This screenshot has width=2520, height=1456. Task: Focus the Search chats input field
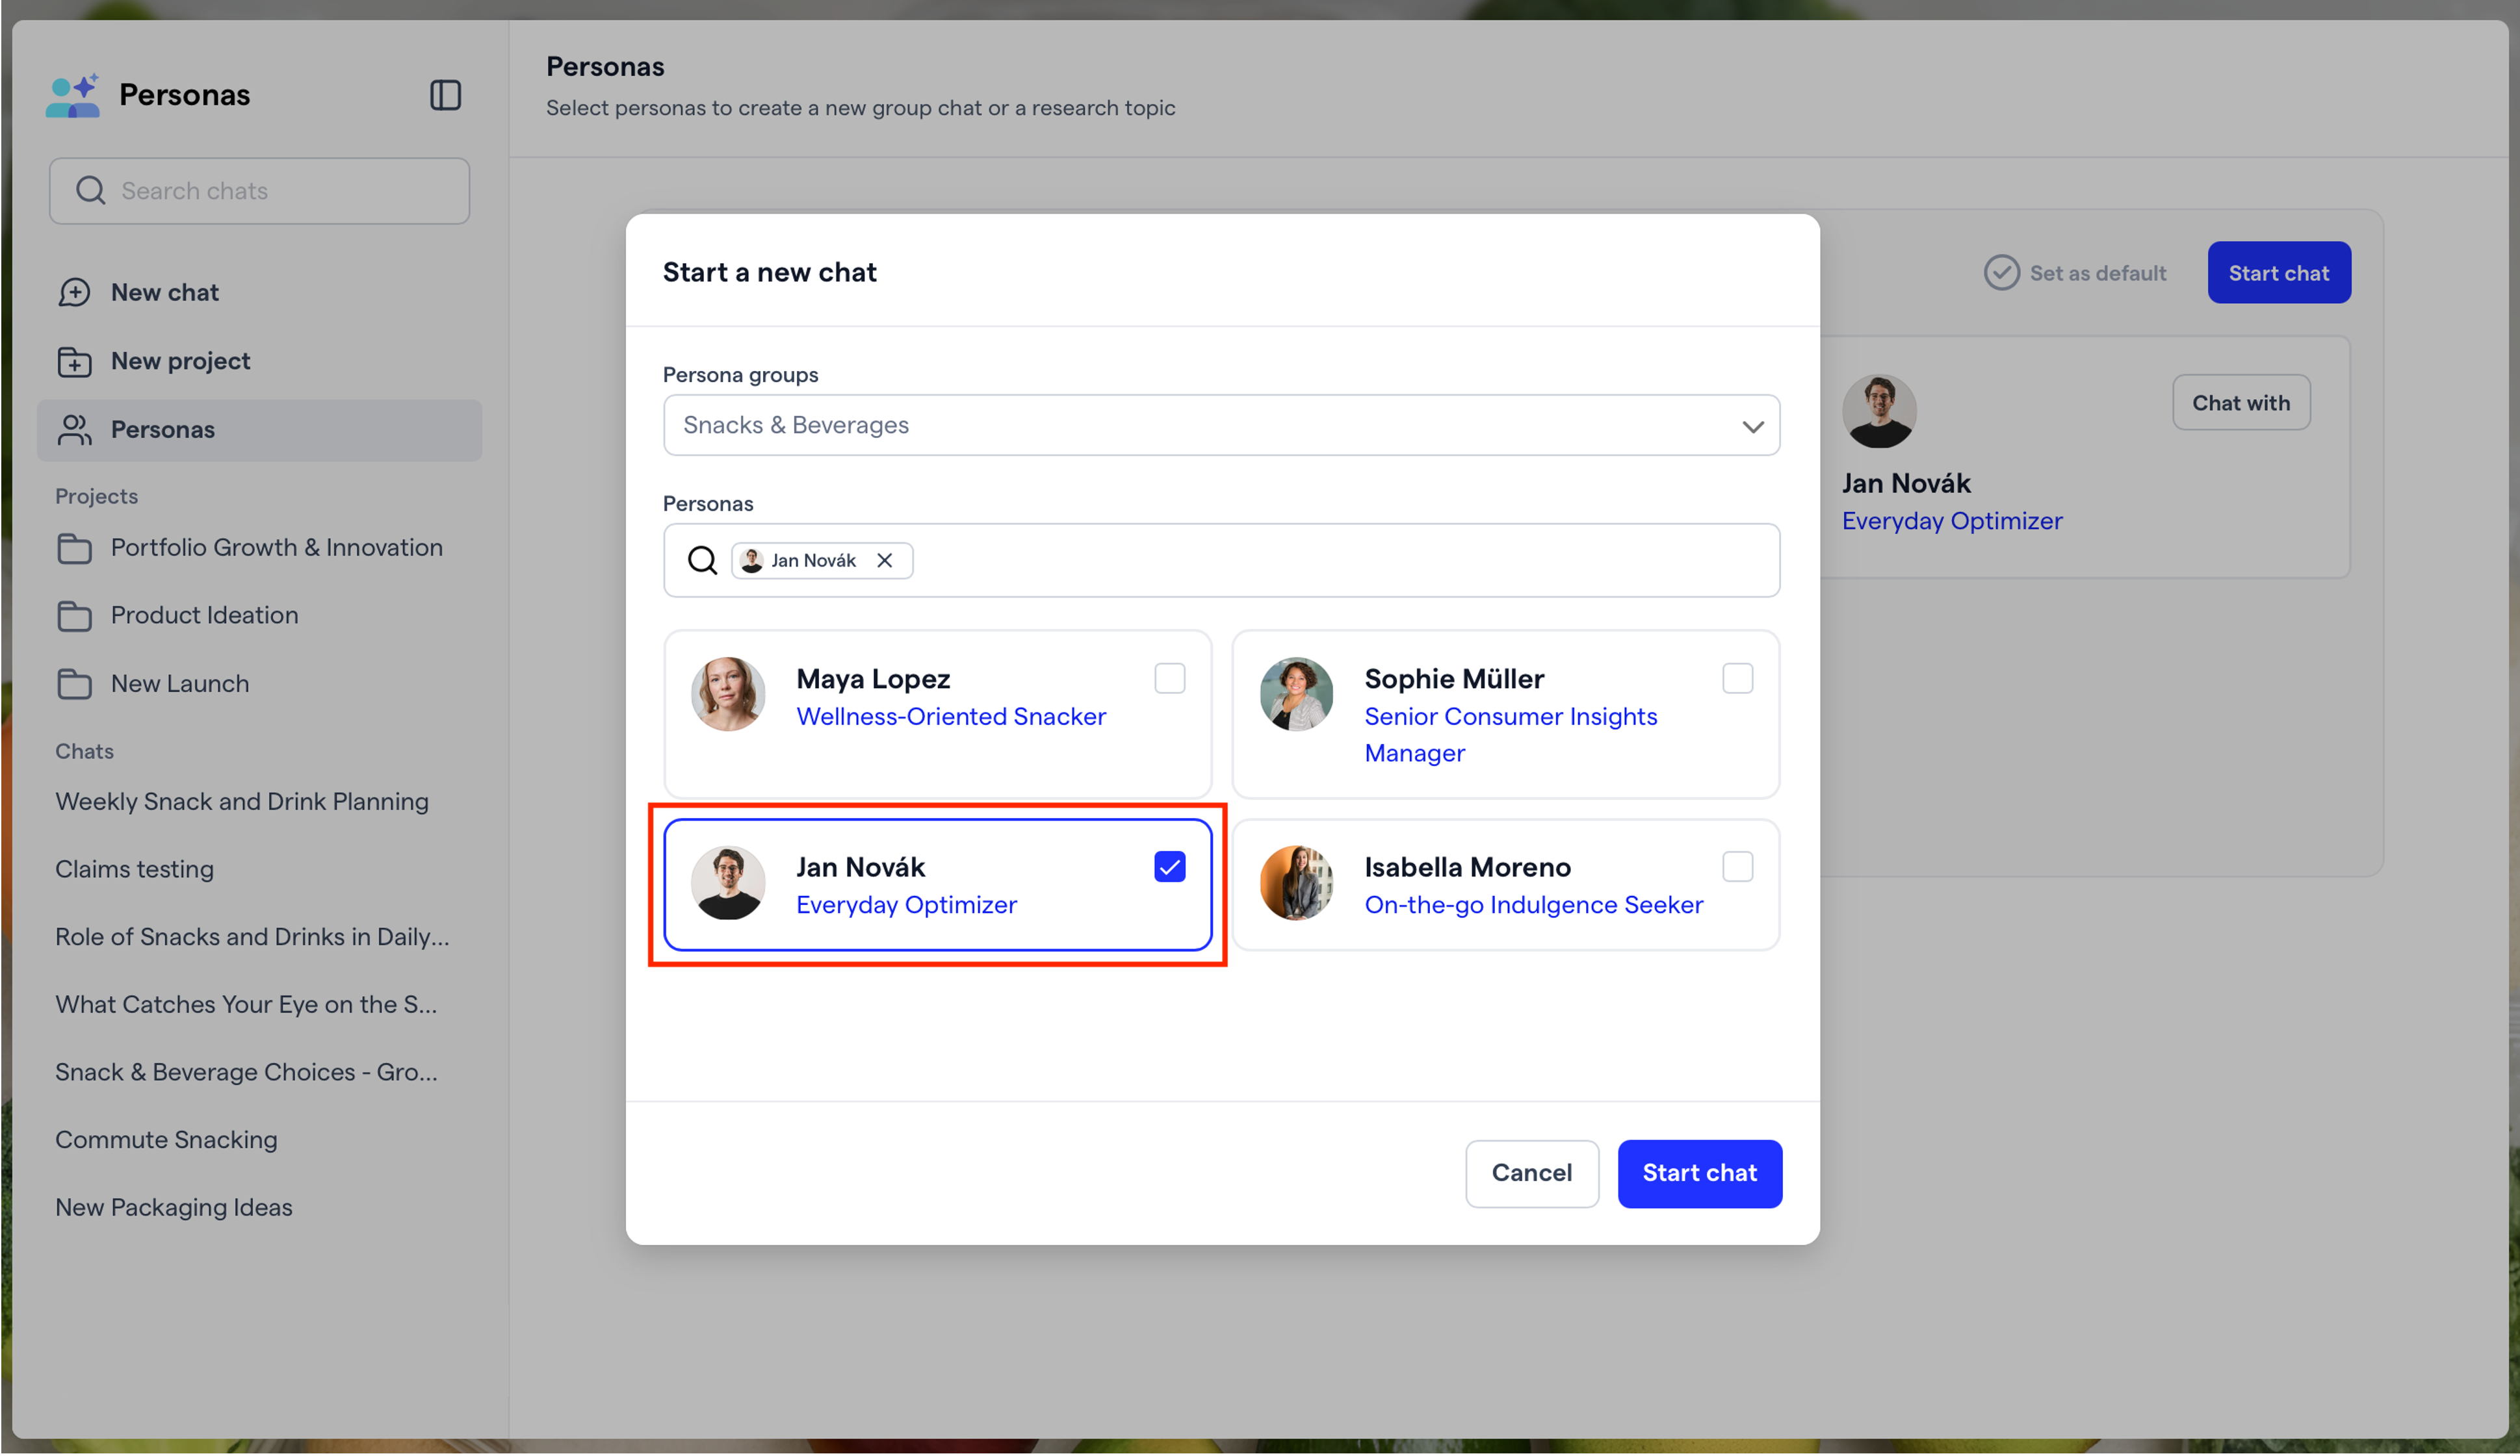pyautogui.click(x=260, y=191)
